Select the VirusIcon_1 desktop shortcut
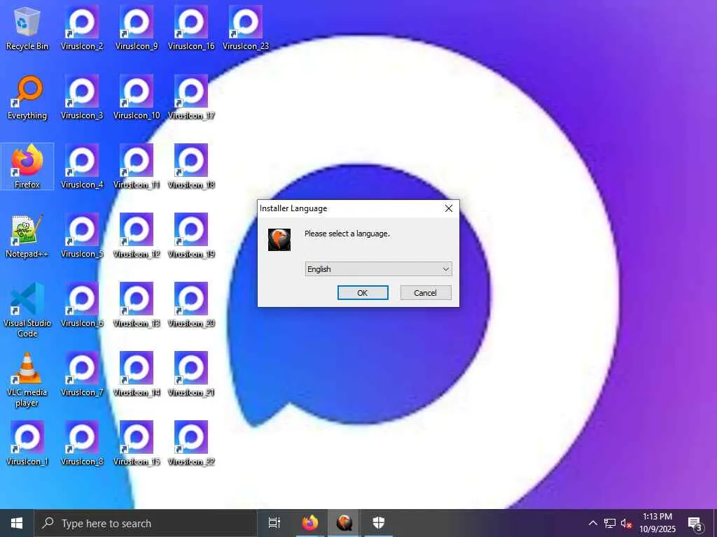The image size is (717, 537). (27, 443)
